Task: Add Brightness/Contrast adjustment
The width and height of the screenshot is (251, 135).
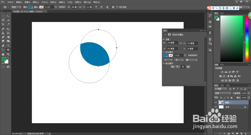Action: (x=222, y=72)
